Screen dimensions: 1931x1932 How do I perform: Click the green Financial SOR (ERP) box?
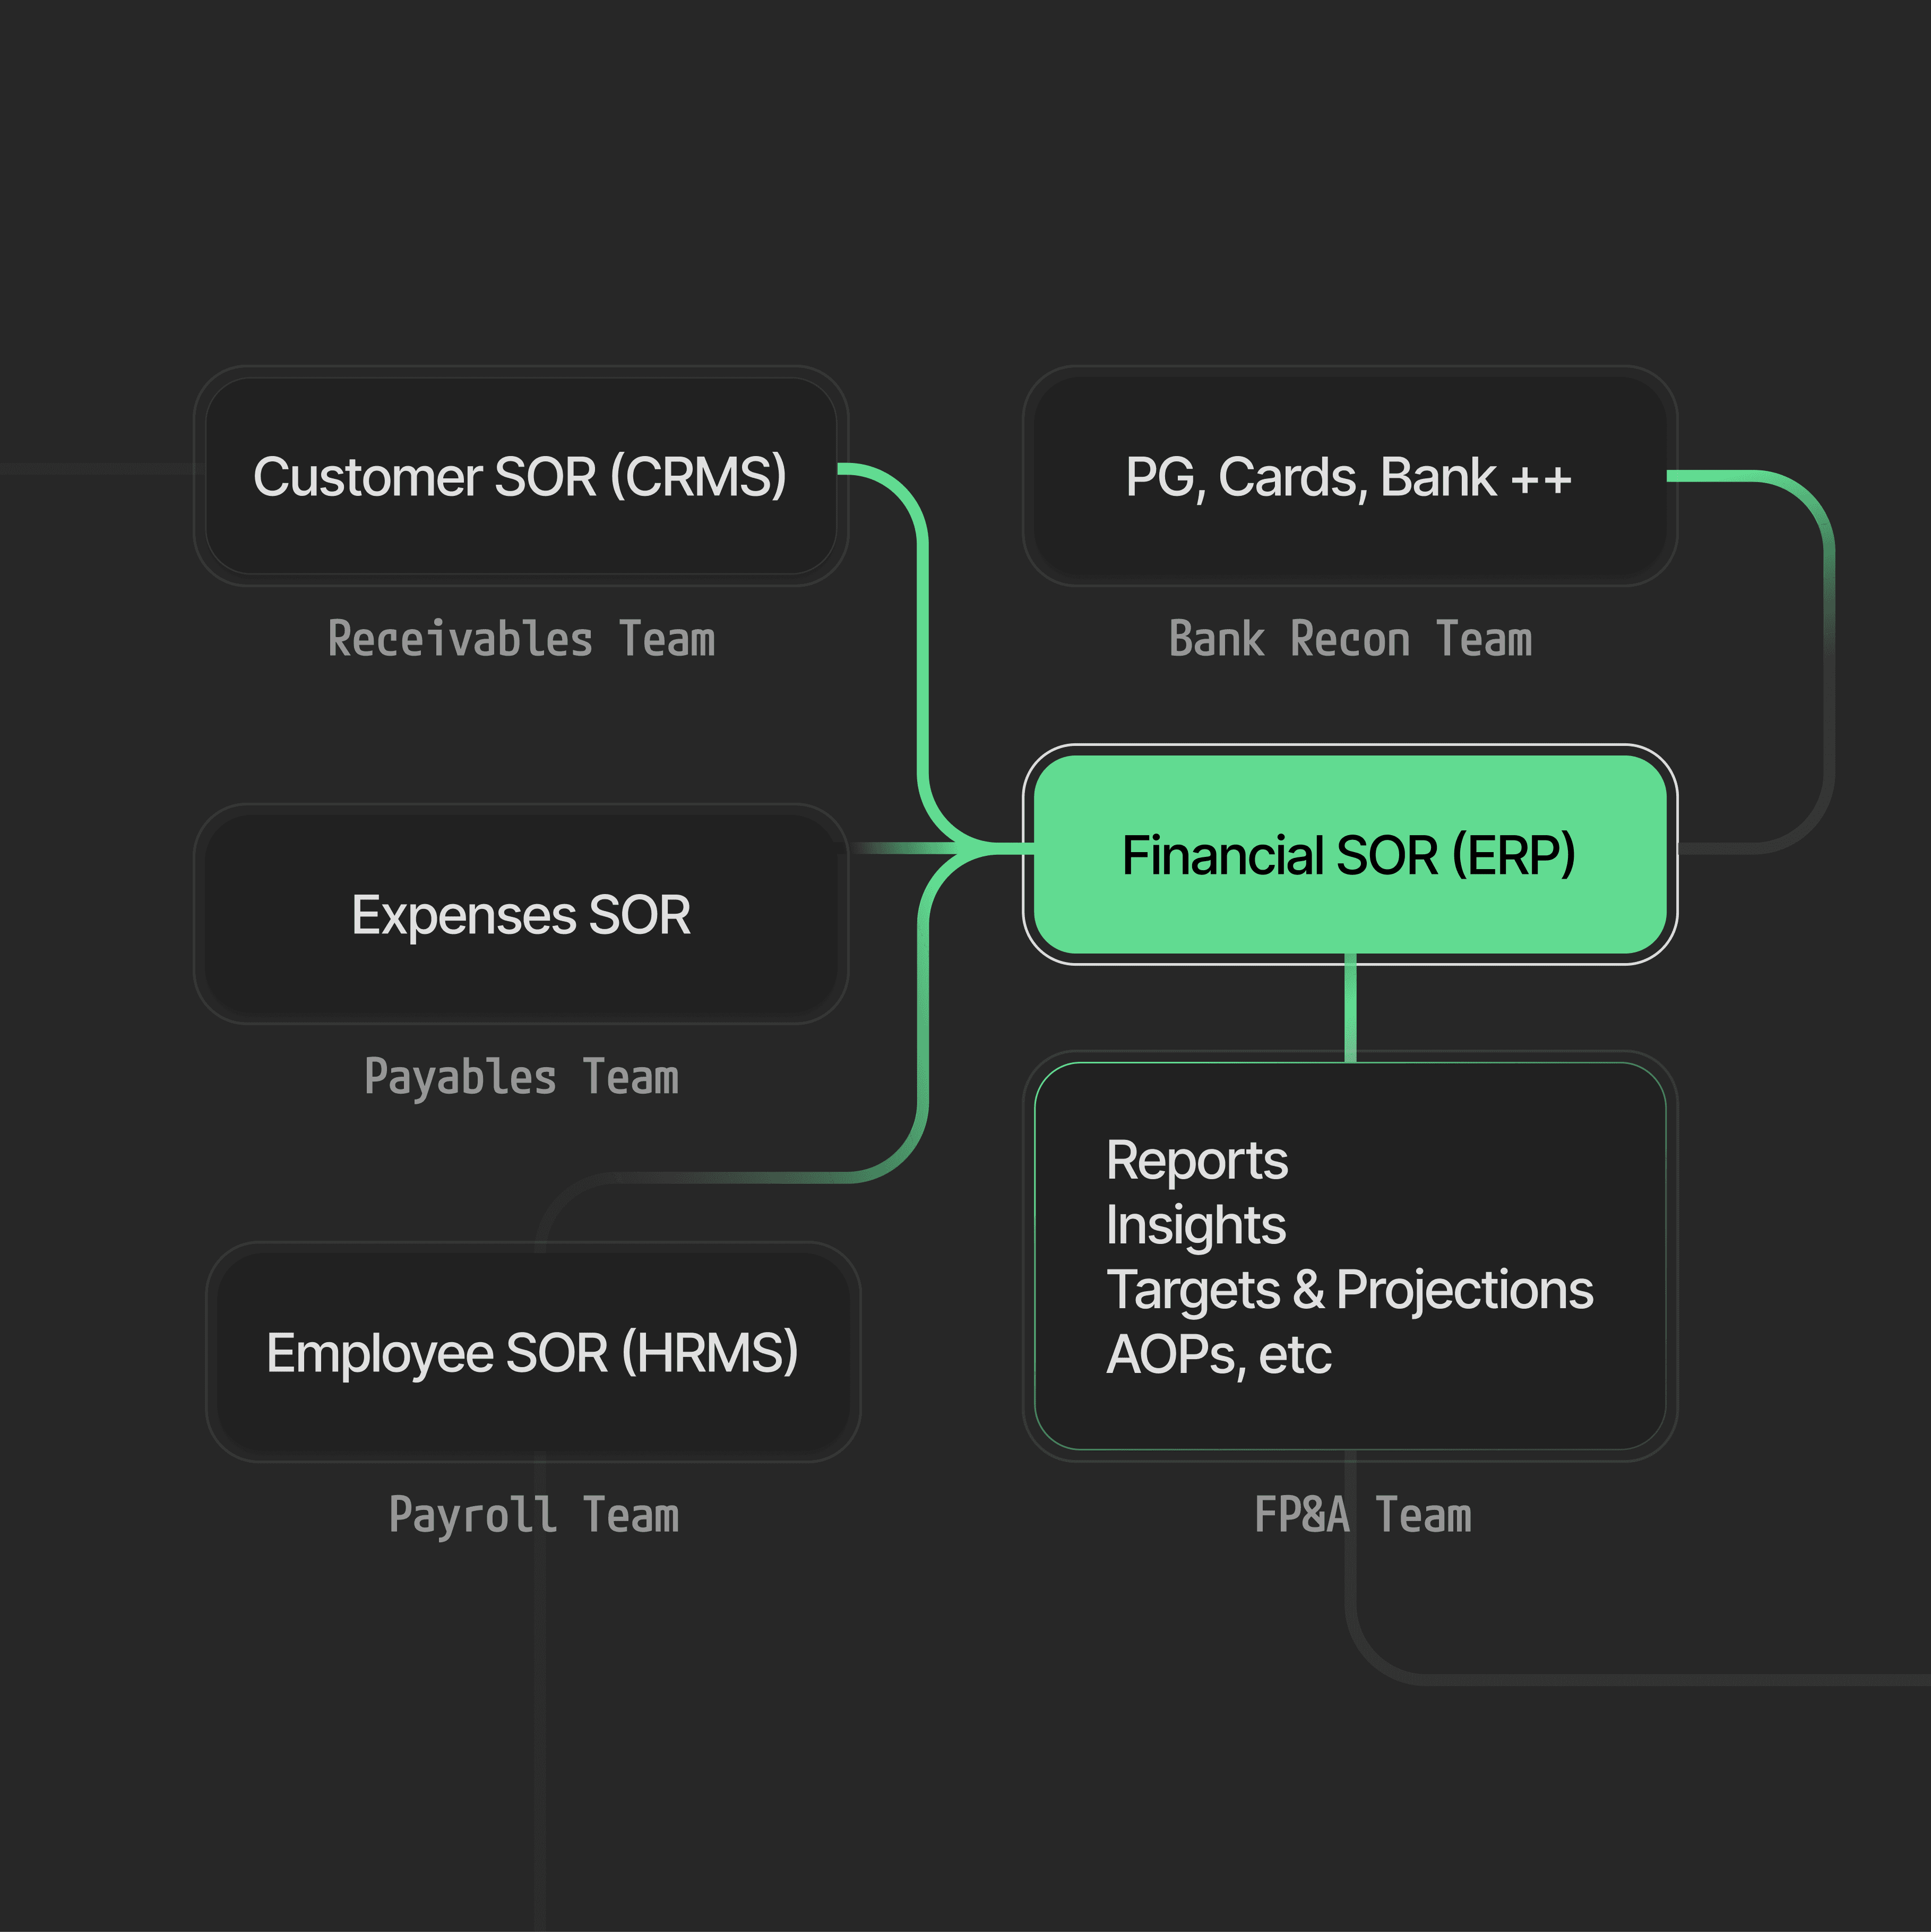coord(1349,855)
